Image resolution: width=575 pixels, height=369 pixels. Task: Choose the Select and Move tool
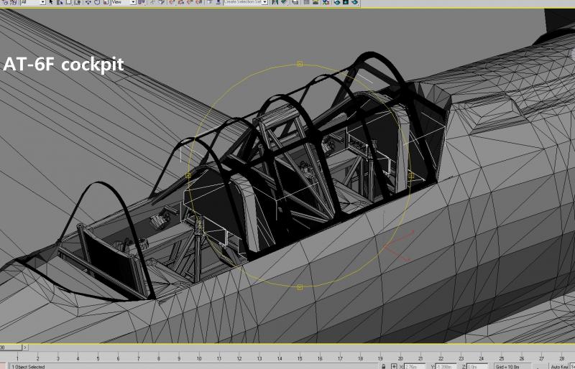[88, 2]
